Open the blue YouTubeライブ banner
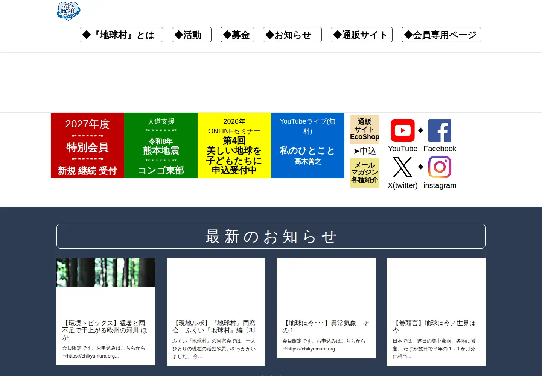Image resolution: width=542 pixels, height=376 pixels. point(308,146)
